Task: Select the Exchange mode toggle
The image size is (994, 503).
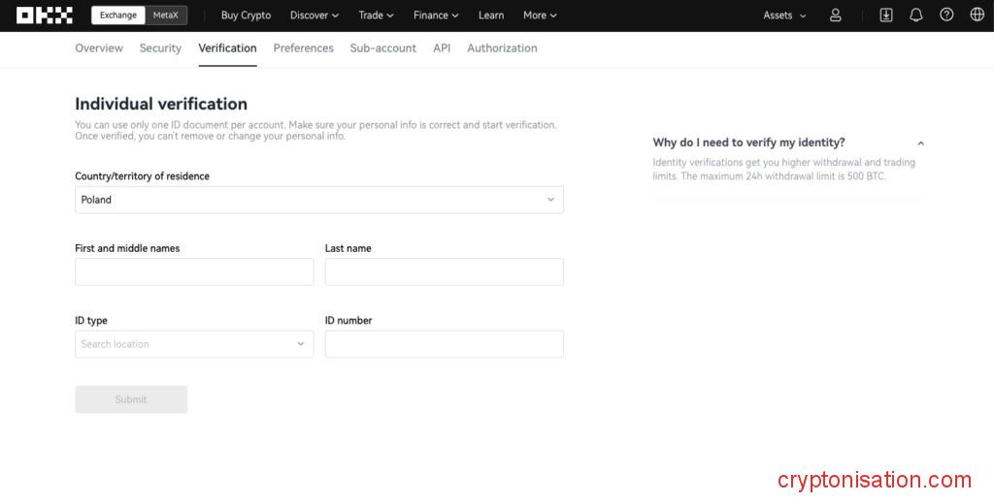Action: 118,16
